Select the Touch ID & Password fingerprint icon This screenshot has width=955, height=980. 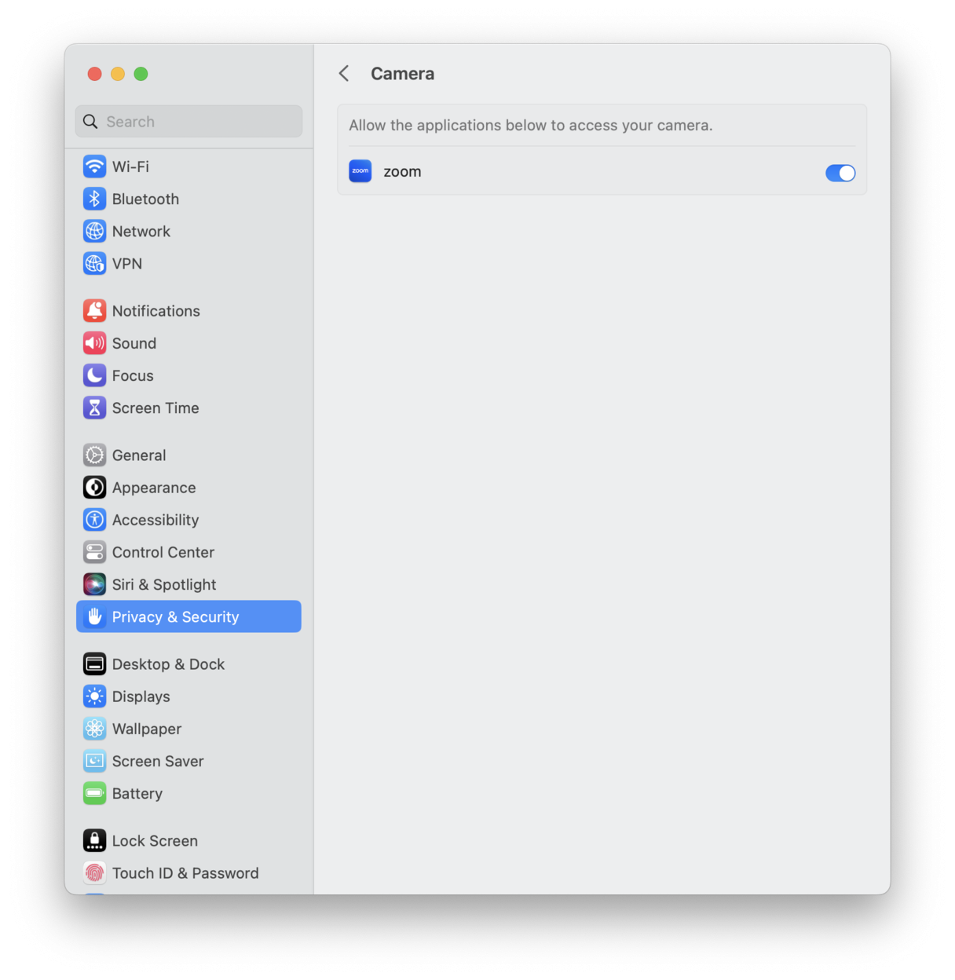click(x=94, y=872)
